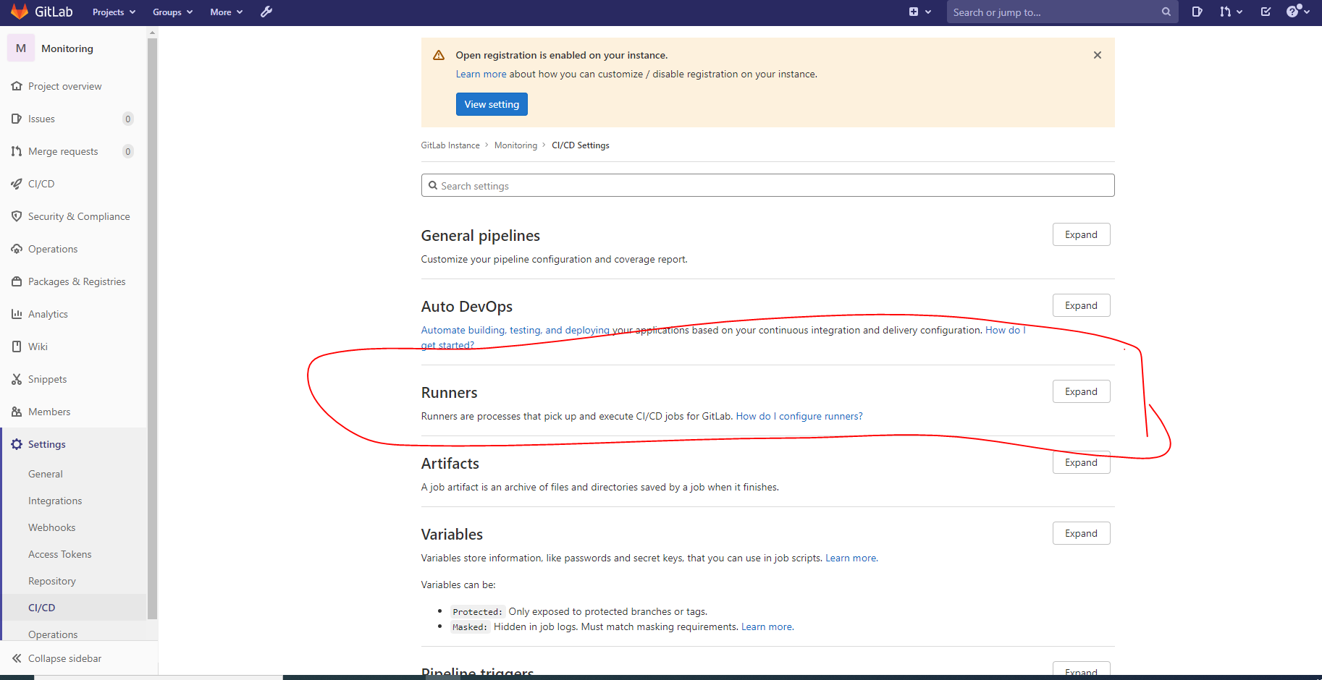The height and width of the screenshot is (680, 1322).
Task: Open the admin area wrench icon
Action: (x=266, y=12)
